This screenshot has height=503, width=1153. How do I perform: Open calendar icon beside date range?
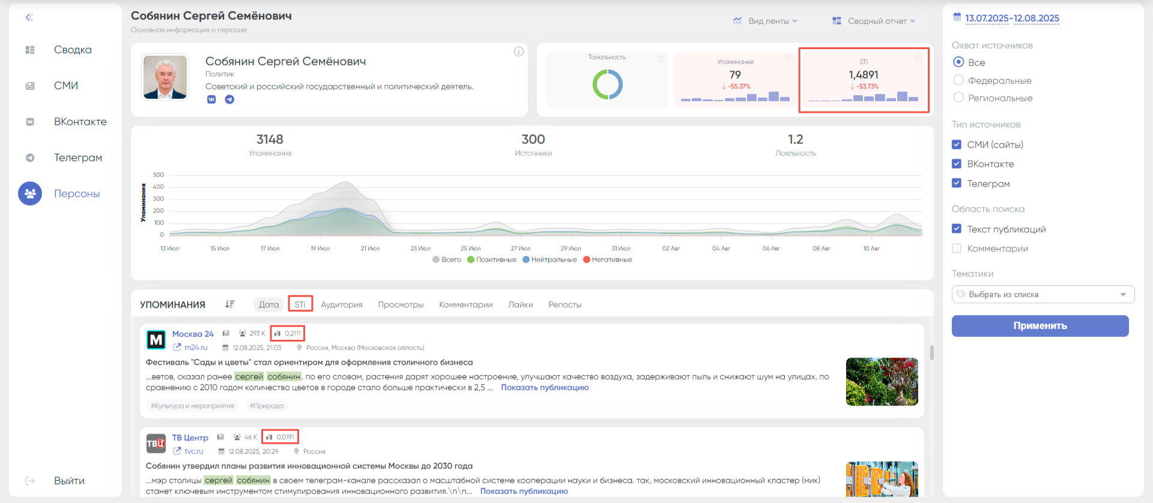957,17
